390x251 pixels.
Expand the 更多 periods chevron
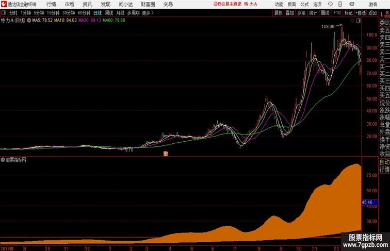pos(148,13)
